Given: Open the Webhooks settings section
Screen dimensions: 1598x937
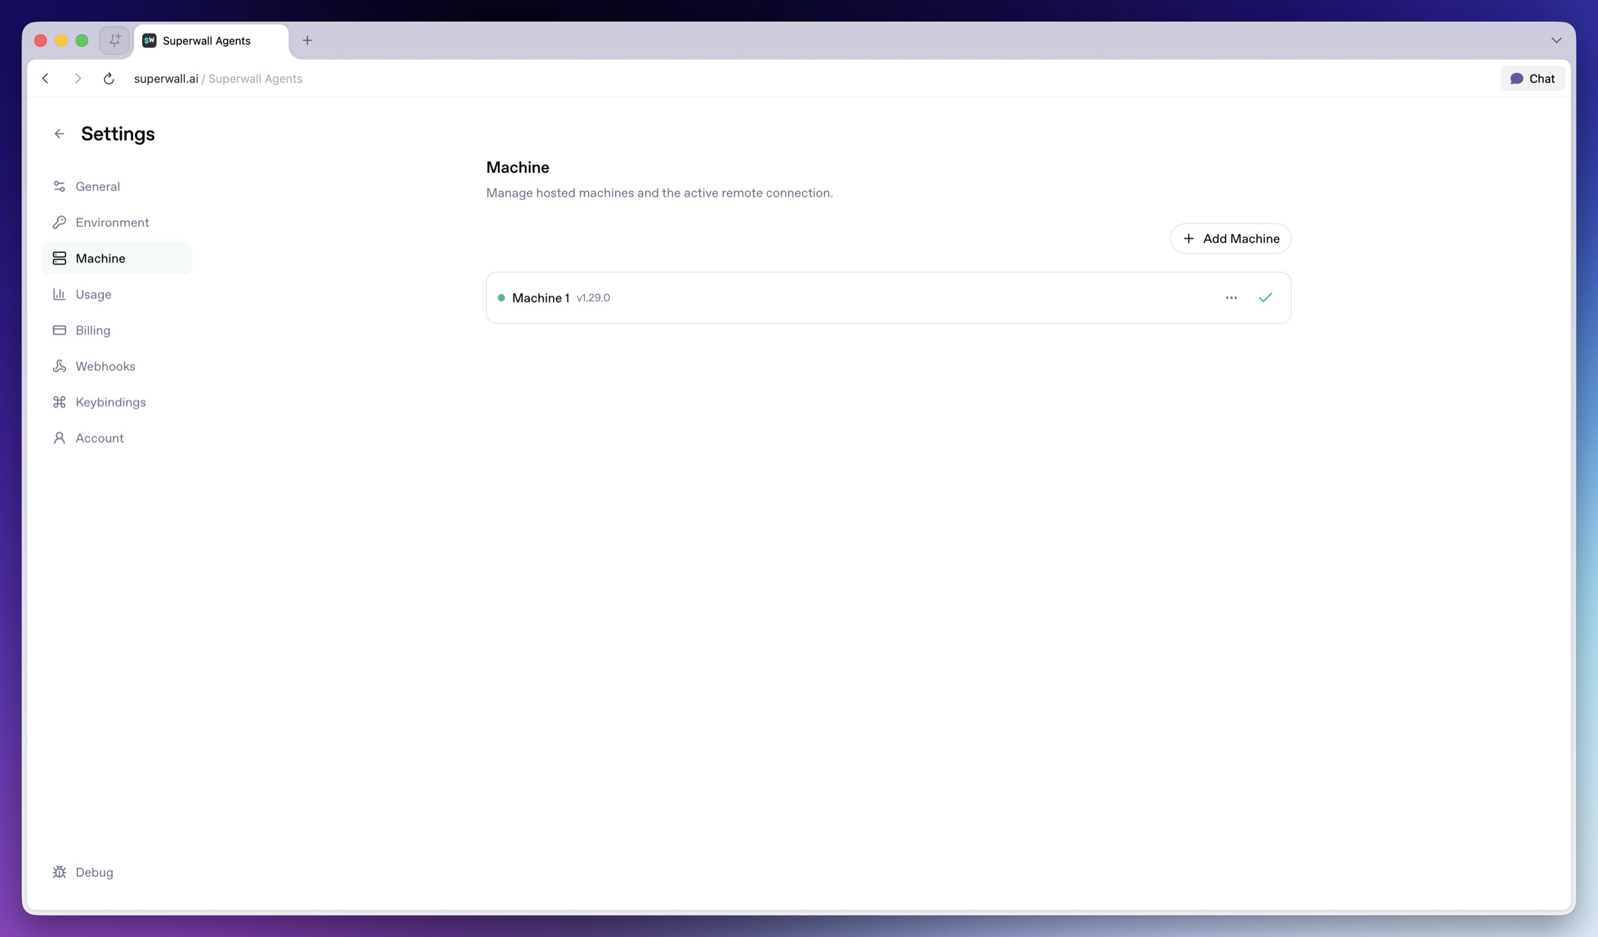Looking at the screenshot, I should pos(117,366).
